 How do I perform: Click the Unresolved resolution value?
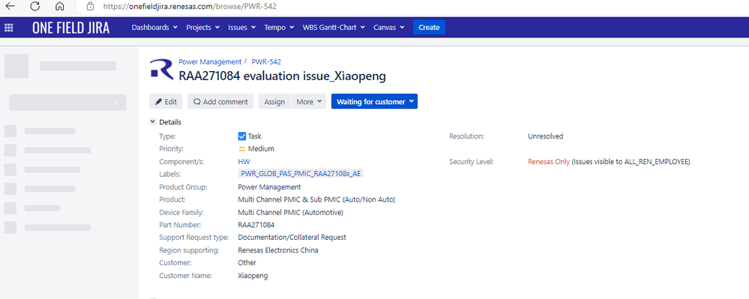tap(546, 136)
